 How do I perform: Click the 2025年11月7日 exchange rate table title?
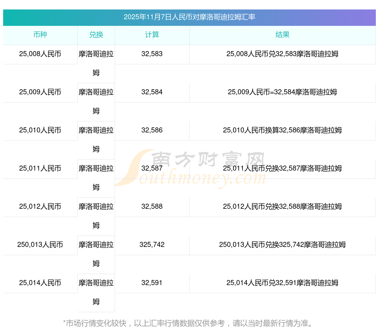pos(189,17)
